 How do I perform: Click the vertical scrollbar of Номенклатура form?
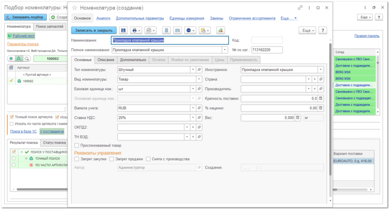[x=330, y=109]
